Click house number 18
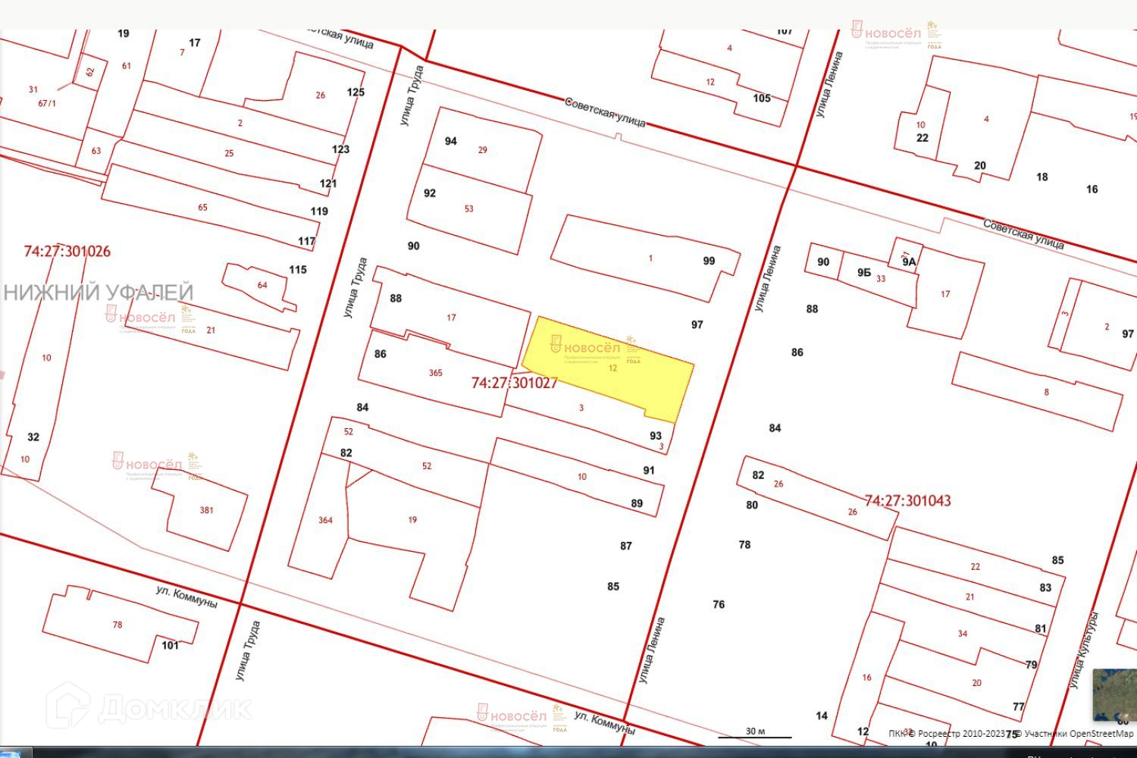Screen dimensions: 1137x758 pos(1042,177)
